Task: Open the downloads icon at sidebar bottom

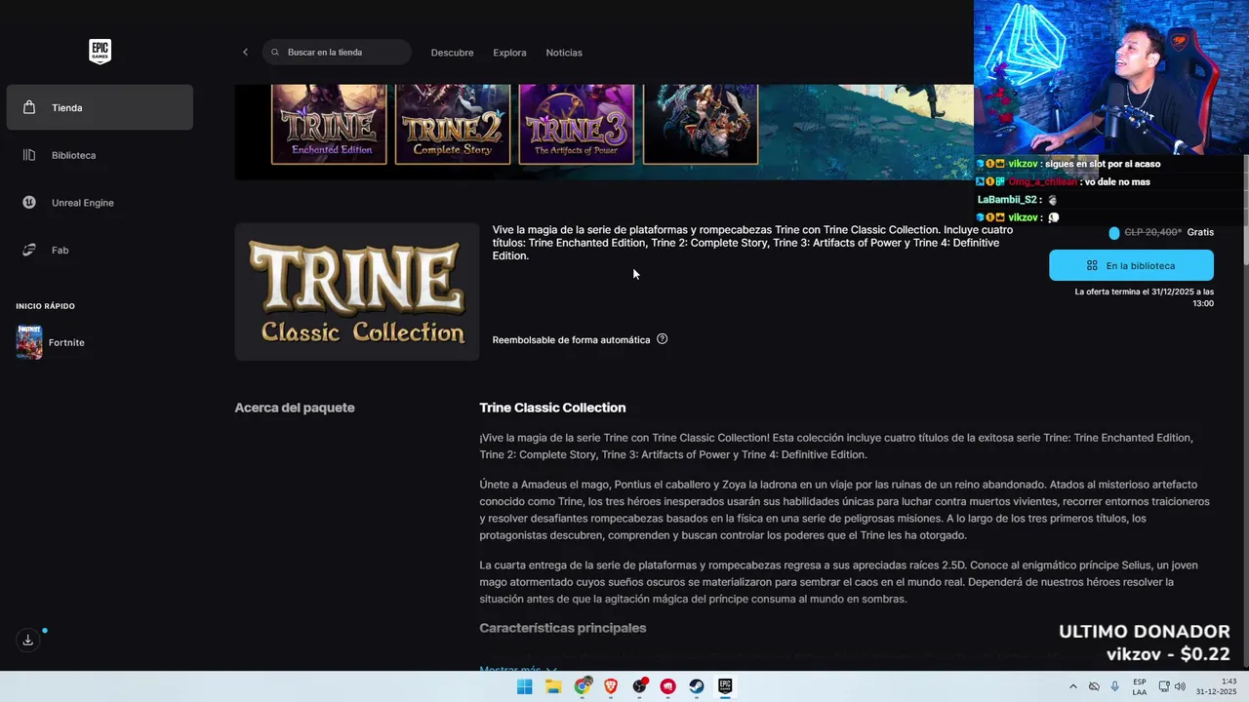Action: [27, 640]
